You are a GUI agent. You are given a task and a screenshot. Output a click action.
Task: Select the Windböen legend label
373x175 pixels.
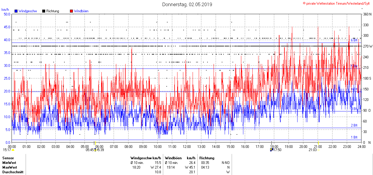(81, 11)
